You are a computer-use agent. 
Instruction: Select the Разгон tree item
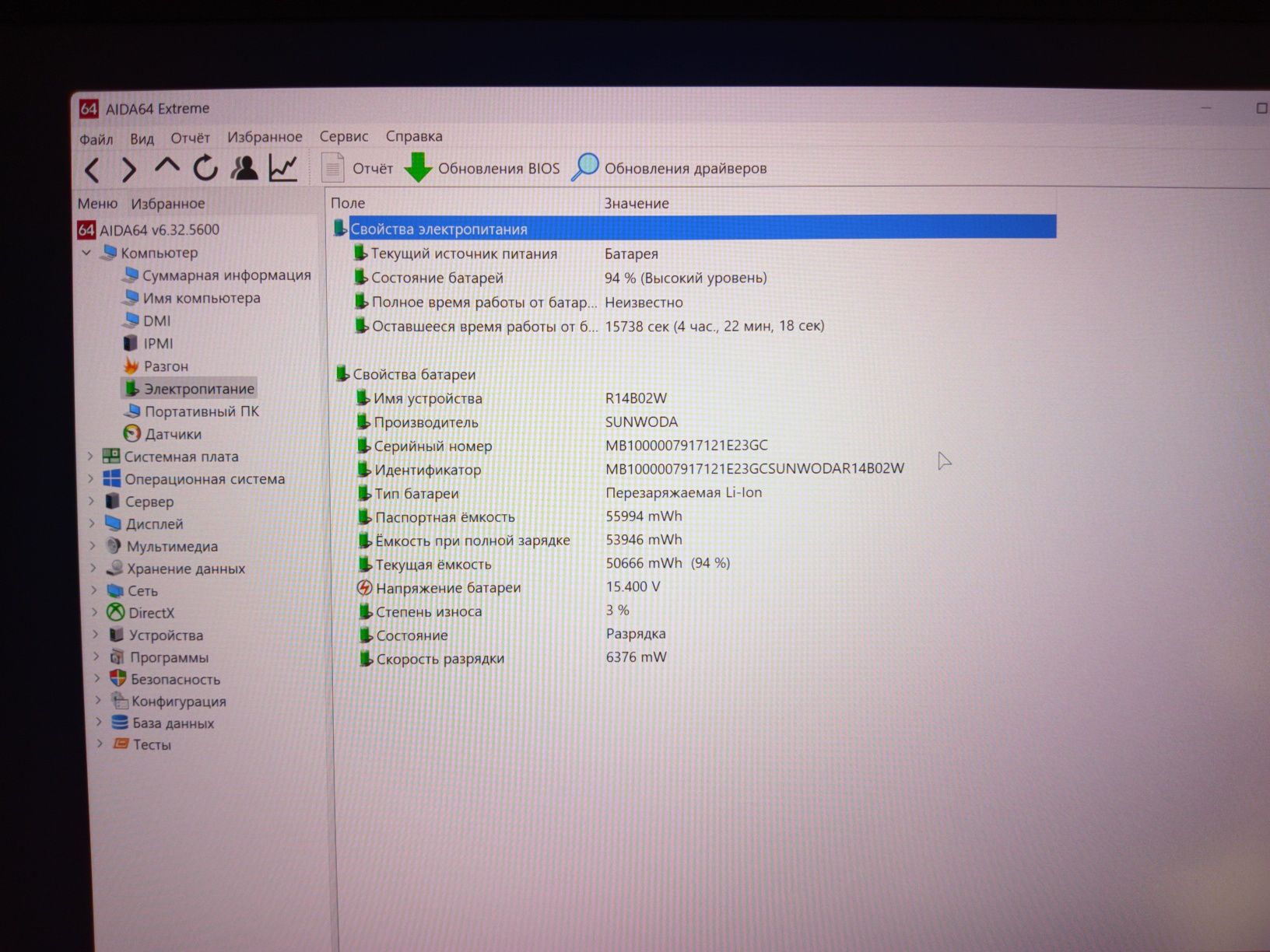[x=156, y=366]
